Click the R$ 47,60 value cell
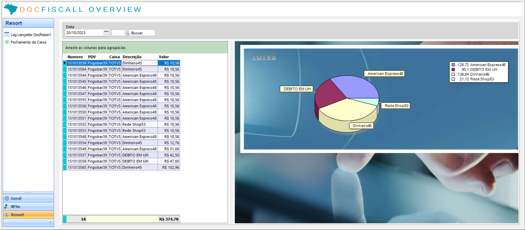This screenshot has width=525, height=230. 169,161
